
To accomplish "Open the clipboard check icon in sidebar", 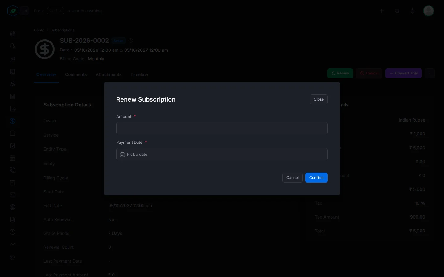I will (13, 146).
